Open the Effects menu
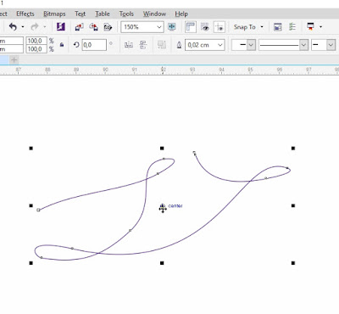This screenshot has width=339, height=314. click(25, 14)
